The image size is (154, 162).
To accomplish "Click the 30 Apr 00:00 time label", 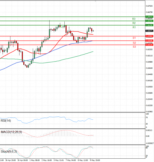I will pos(23,160).
